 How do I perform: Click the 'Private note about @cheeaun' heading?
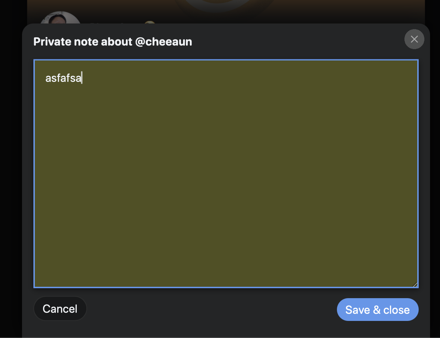(113, 42)
